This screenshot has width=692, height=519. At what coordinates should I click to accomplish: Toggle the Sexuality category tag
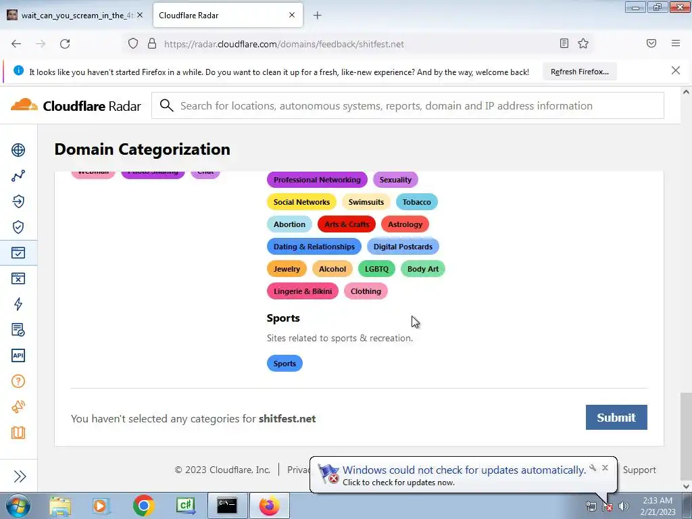pos(395,180)
